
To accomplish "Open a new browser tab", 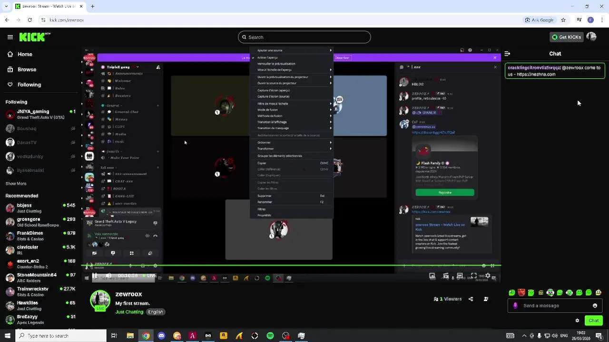I will click(x=93, y=7).
